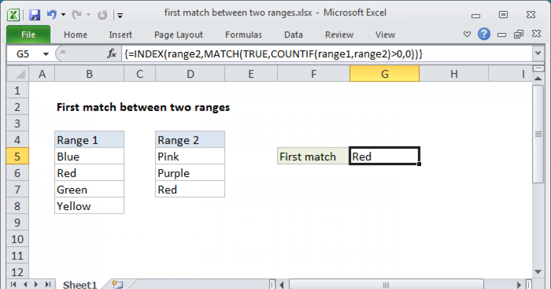Open the Name Box dropdown arrow
Viewport: 551px width, 289px height.
point(44,54)
